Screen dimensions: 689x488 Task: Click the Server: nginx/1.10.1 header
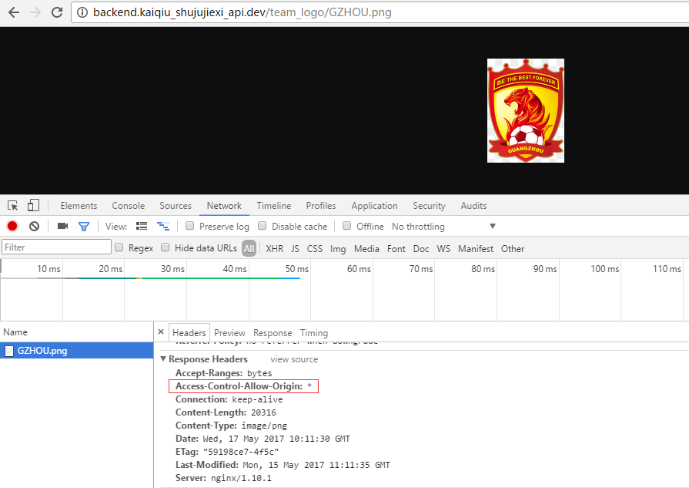coord(223,478)
